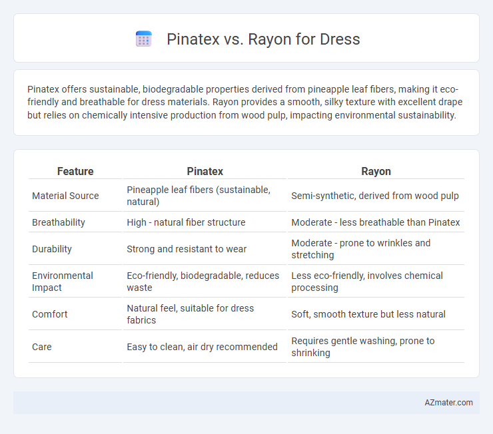Click 'Moderate - less breathable than Pinatex' cell
This screenshot has height=434, width=493.
(376, 222)
